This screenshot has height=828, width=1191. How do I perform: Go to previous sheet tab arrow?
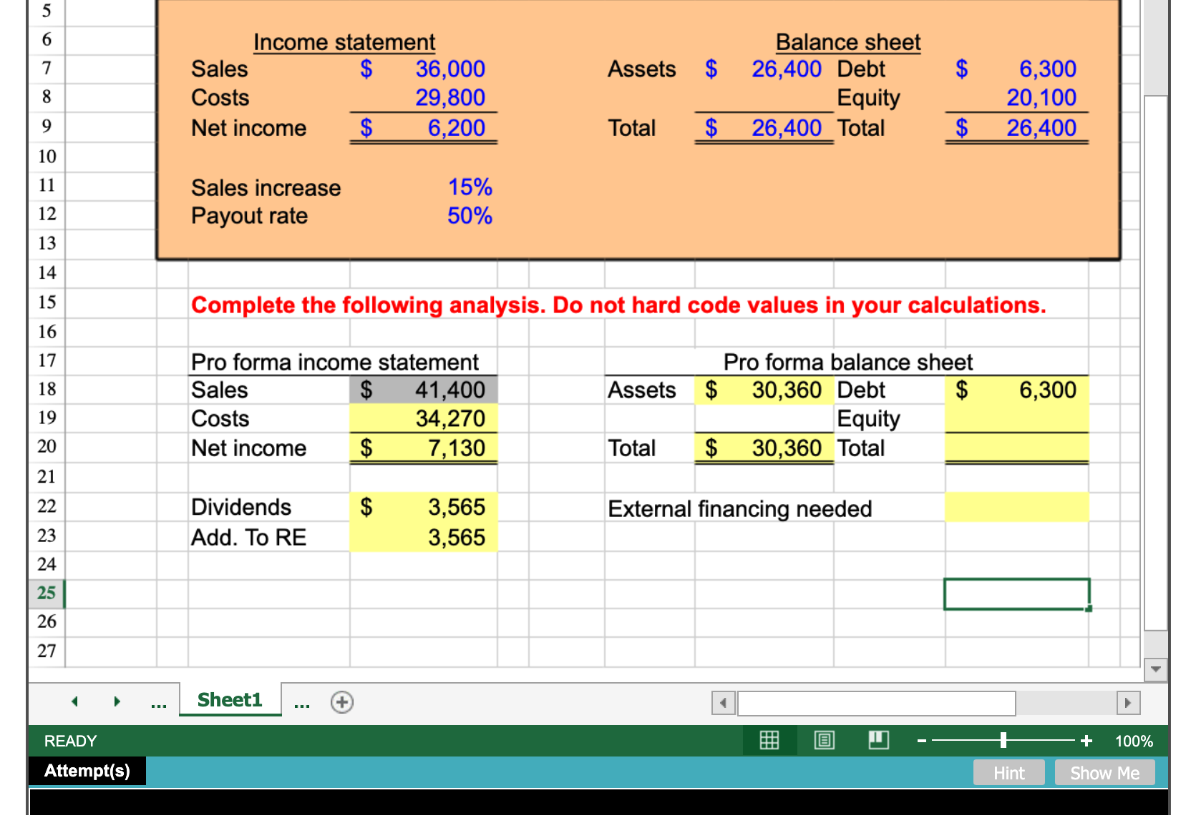pyautogui.click(x=74, y=701)
